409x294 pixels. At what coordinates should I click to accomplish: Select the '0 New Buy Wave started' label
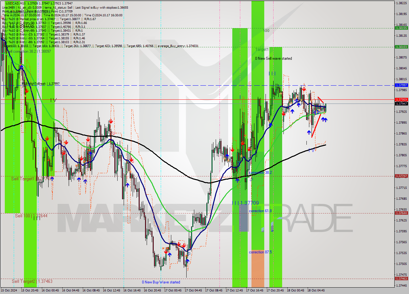coord(161,282)
